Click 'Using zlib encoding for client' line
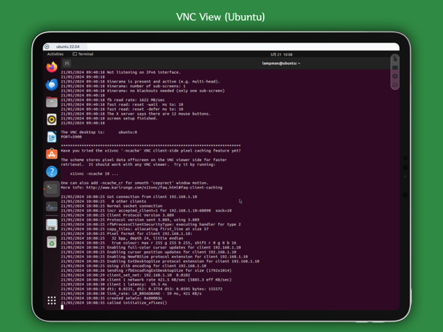Screen dimensions: 443x332 pos(133,266)
